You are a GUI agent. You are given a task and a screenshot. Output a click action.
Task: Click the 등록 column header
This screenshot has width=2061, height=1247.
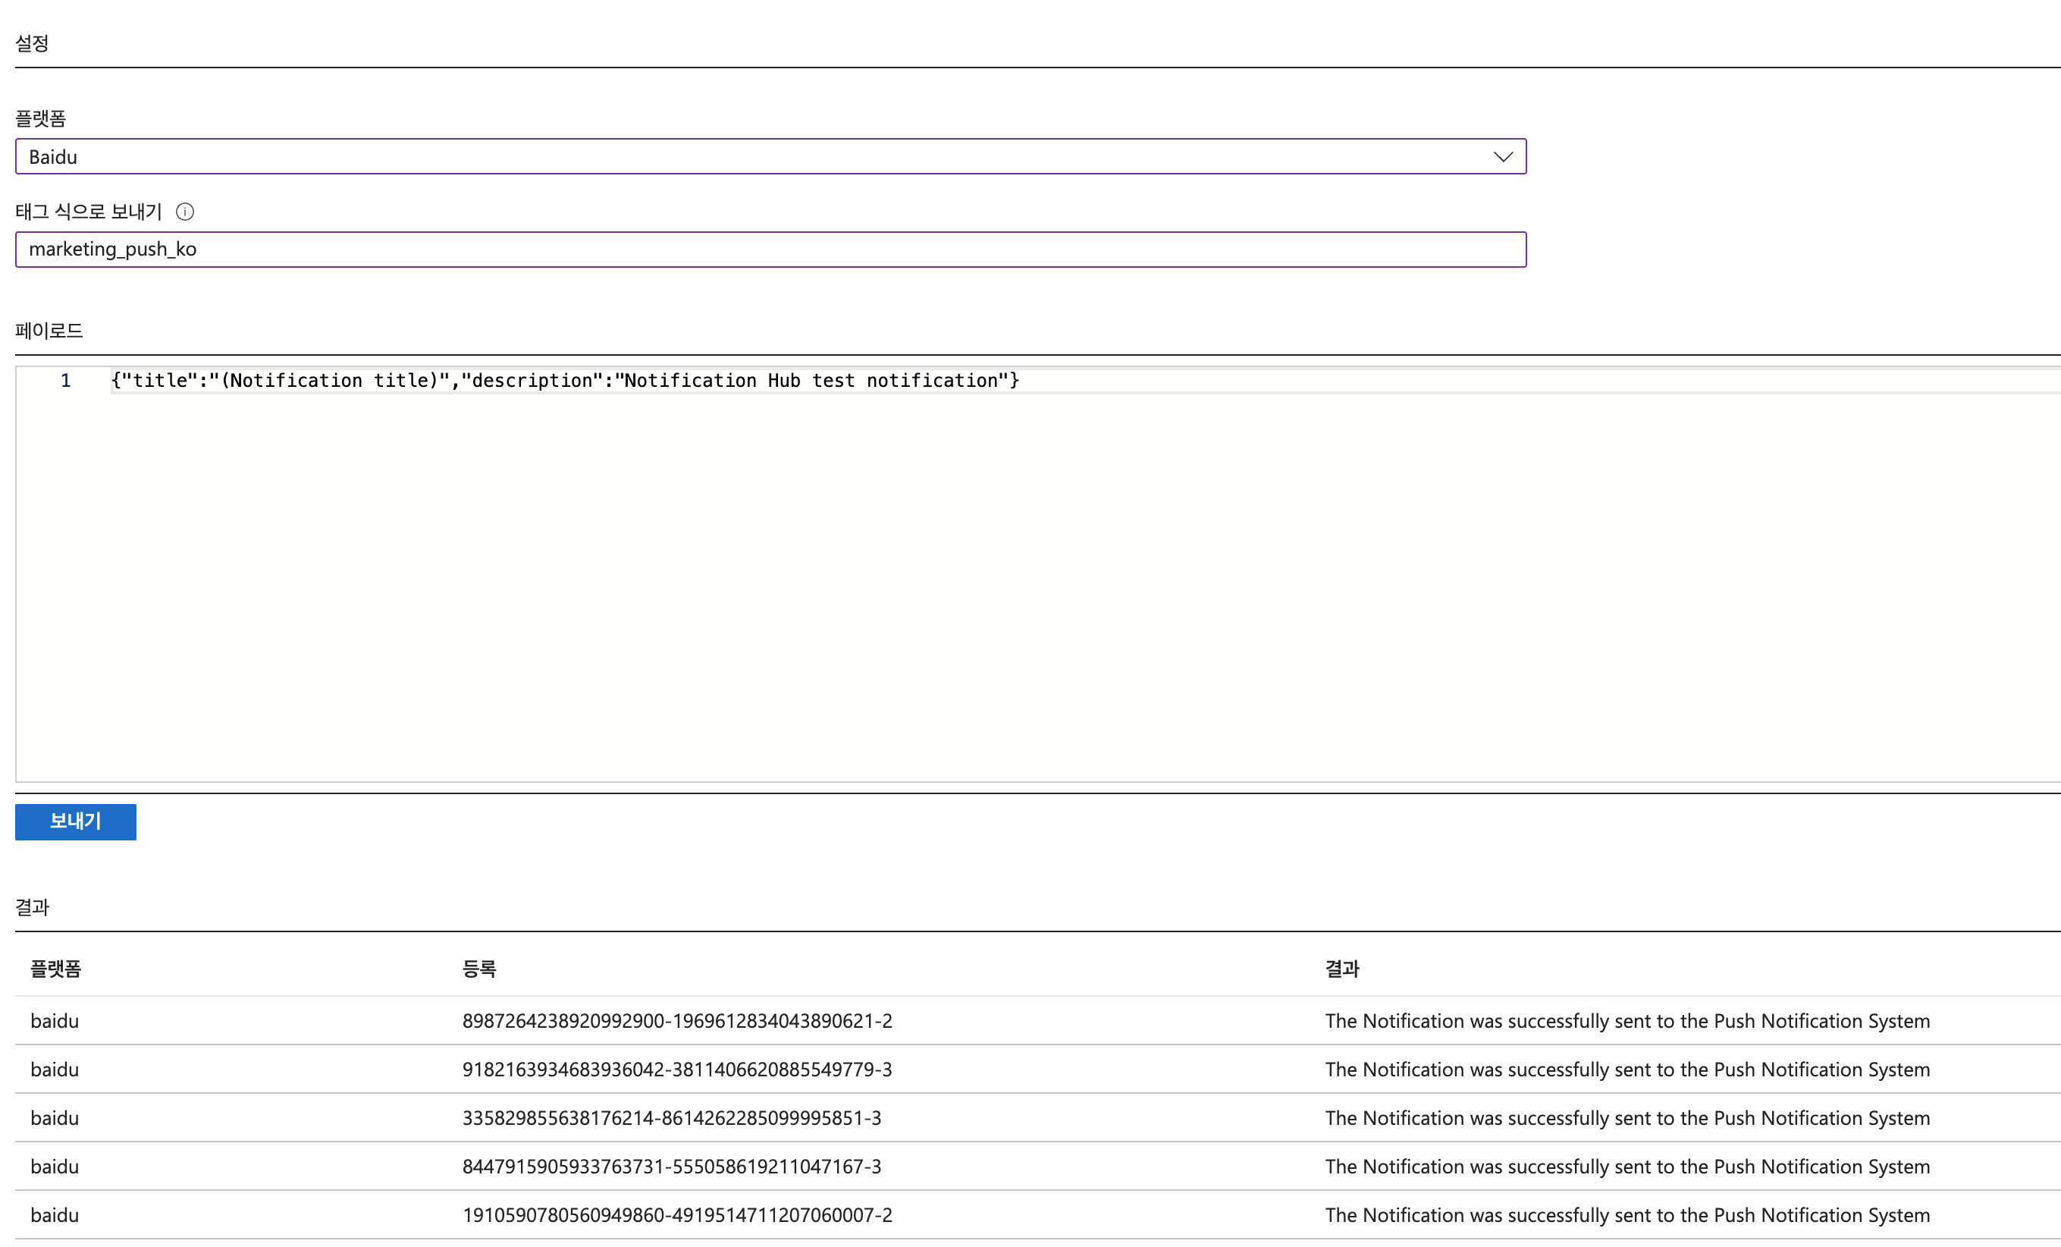tap(479, 969)
